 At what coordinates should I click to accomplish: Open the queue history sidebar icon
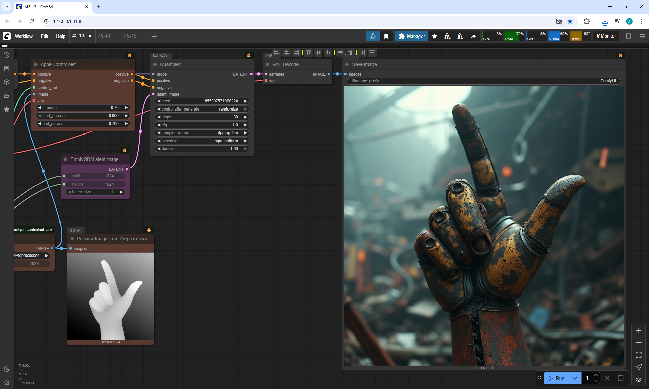coord(6,55)
